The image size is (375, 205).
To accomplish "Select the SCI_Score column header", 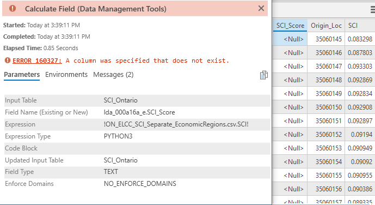I will click(x=290, y=26).
